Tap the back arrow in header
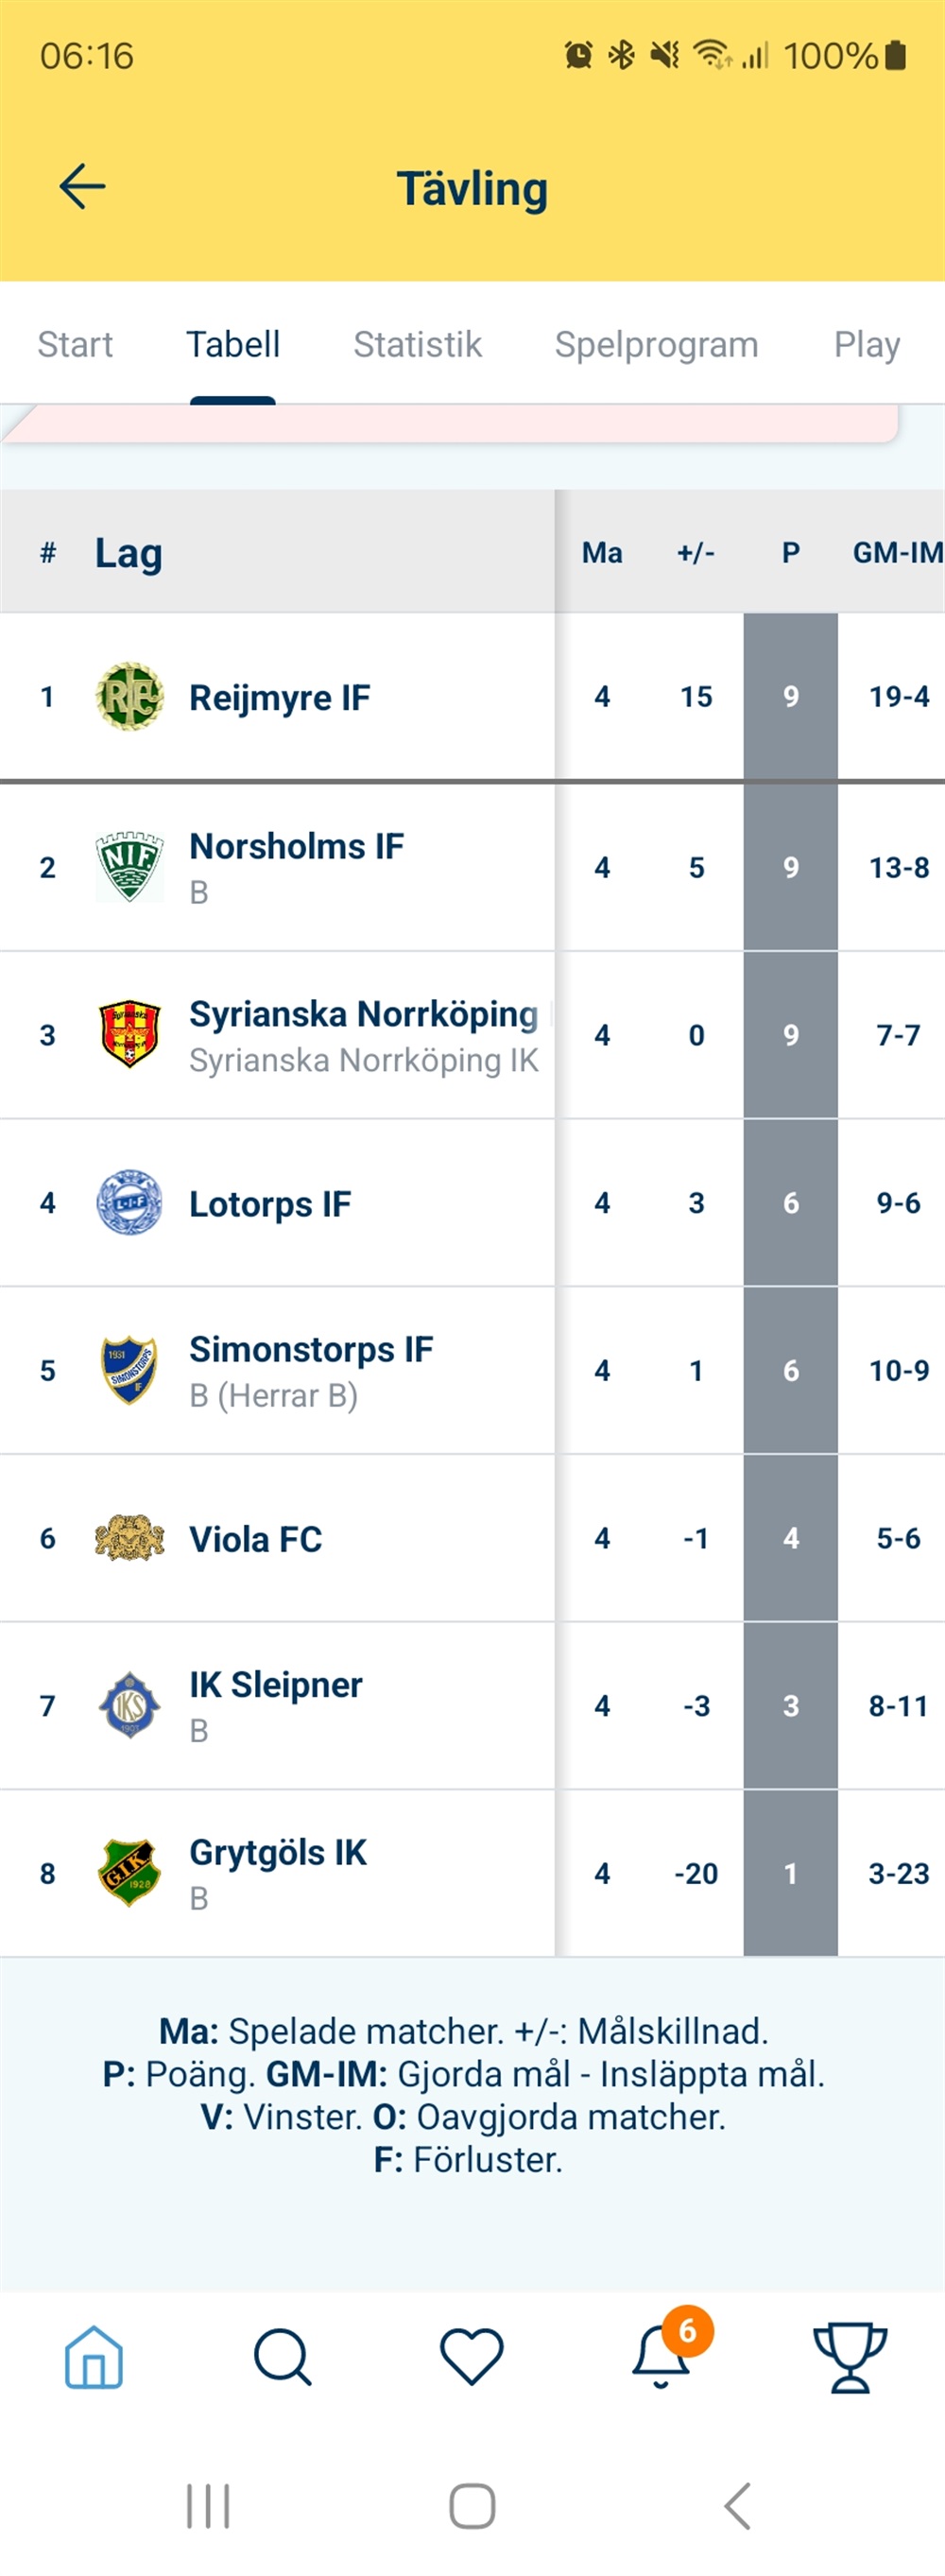The image size is (945, 2576). [82, 187]
